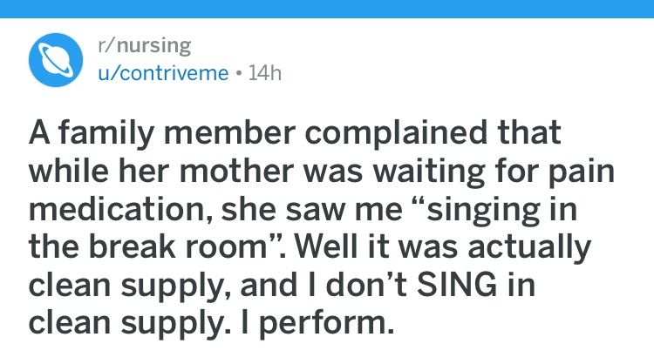
Task: Click the 14h post timestamp
Action: pyautogui.click(x=265, y=73)
